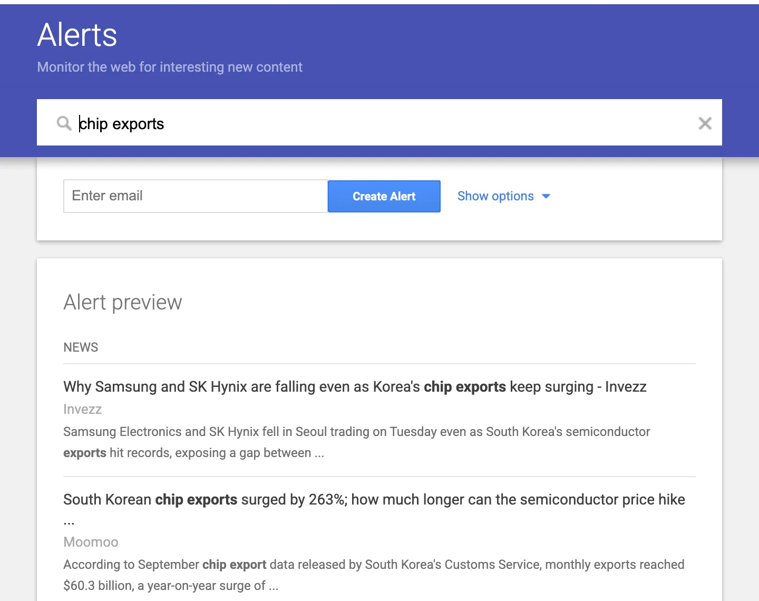Click the Enter email field
This screenshot has height=601, width=759.
click(196, 196)
